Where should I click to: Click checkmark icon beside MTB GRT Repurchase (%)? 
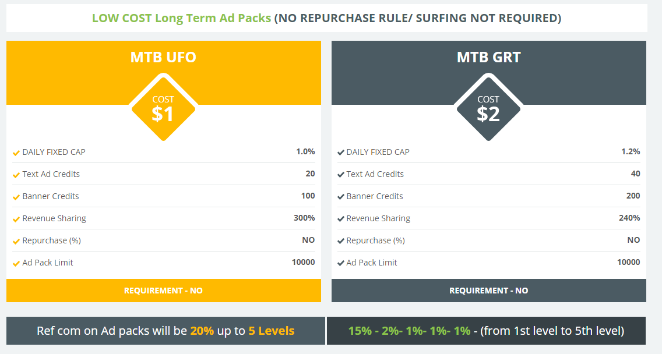[341, 241]
